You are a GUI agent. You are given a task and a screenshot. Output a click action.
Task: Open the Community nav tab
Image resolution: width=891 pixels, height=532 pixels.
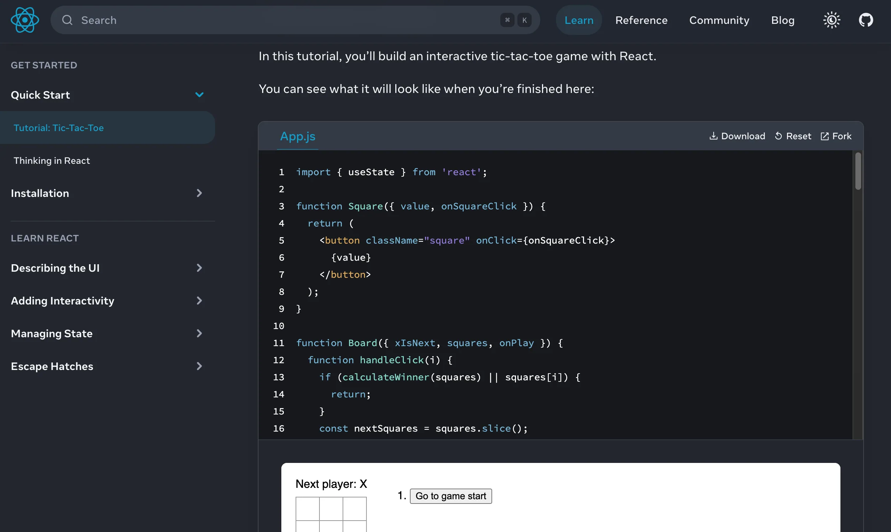(x=719, y=20)
